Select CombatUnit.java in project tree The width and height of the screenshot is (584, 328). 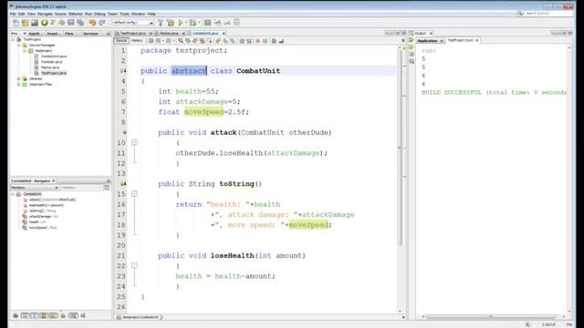tap(54, 56)
